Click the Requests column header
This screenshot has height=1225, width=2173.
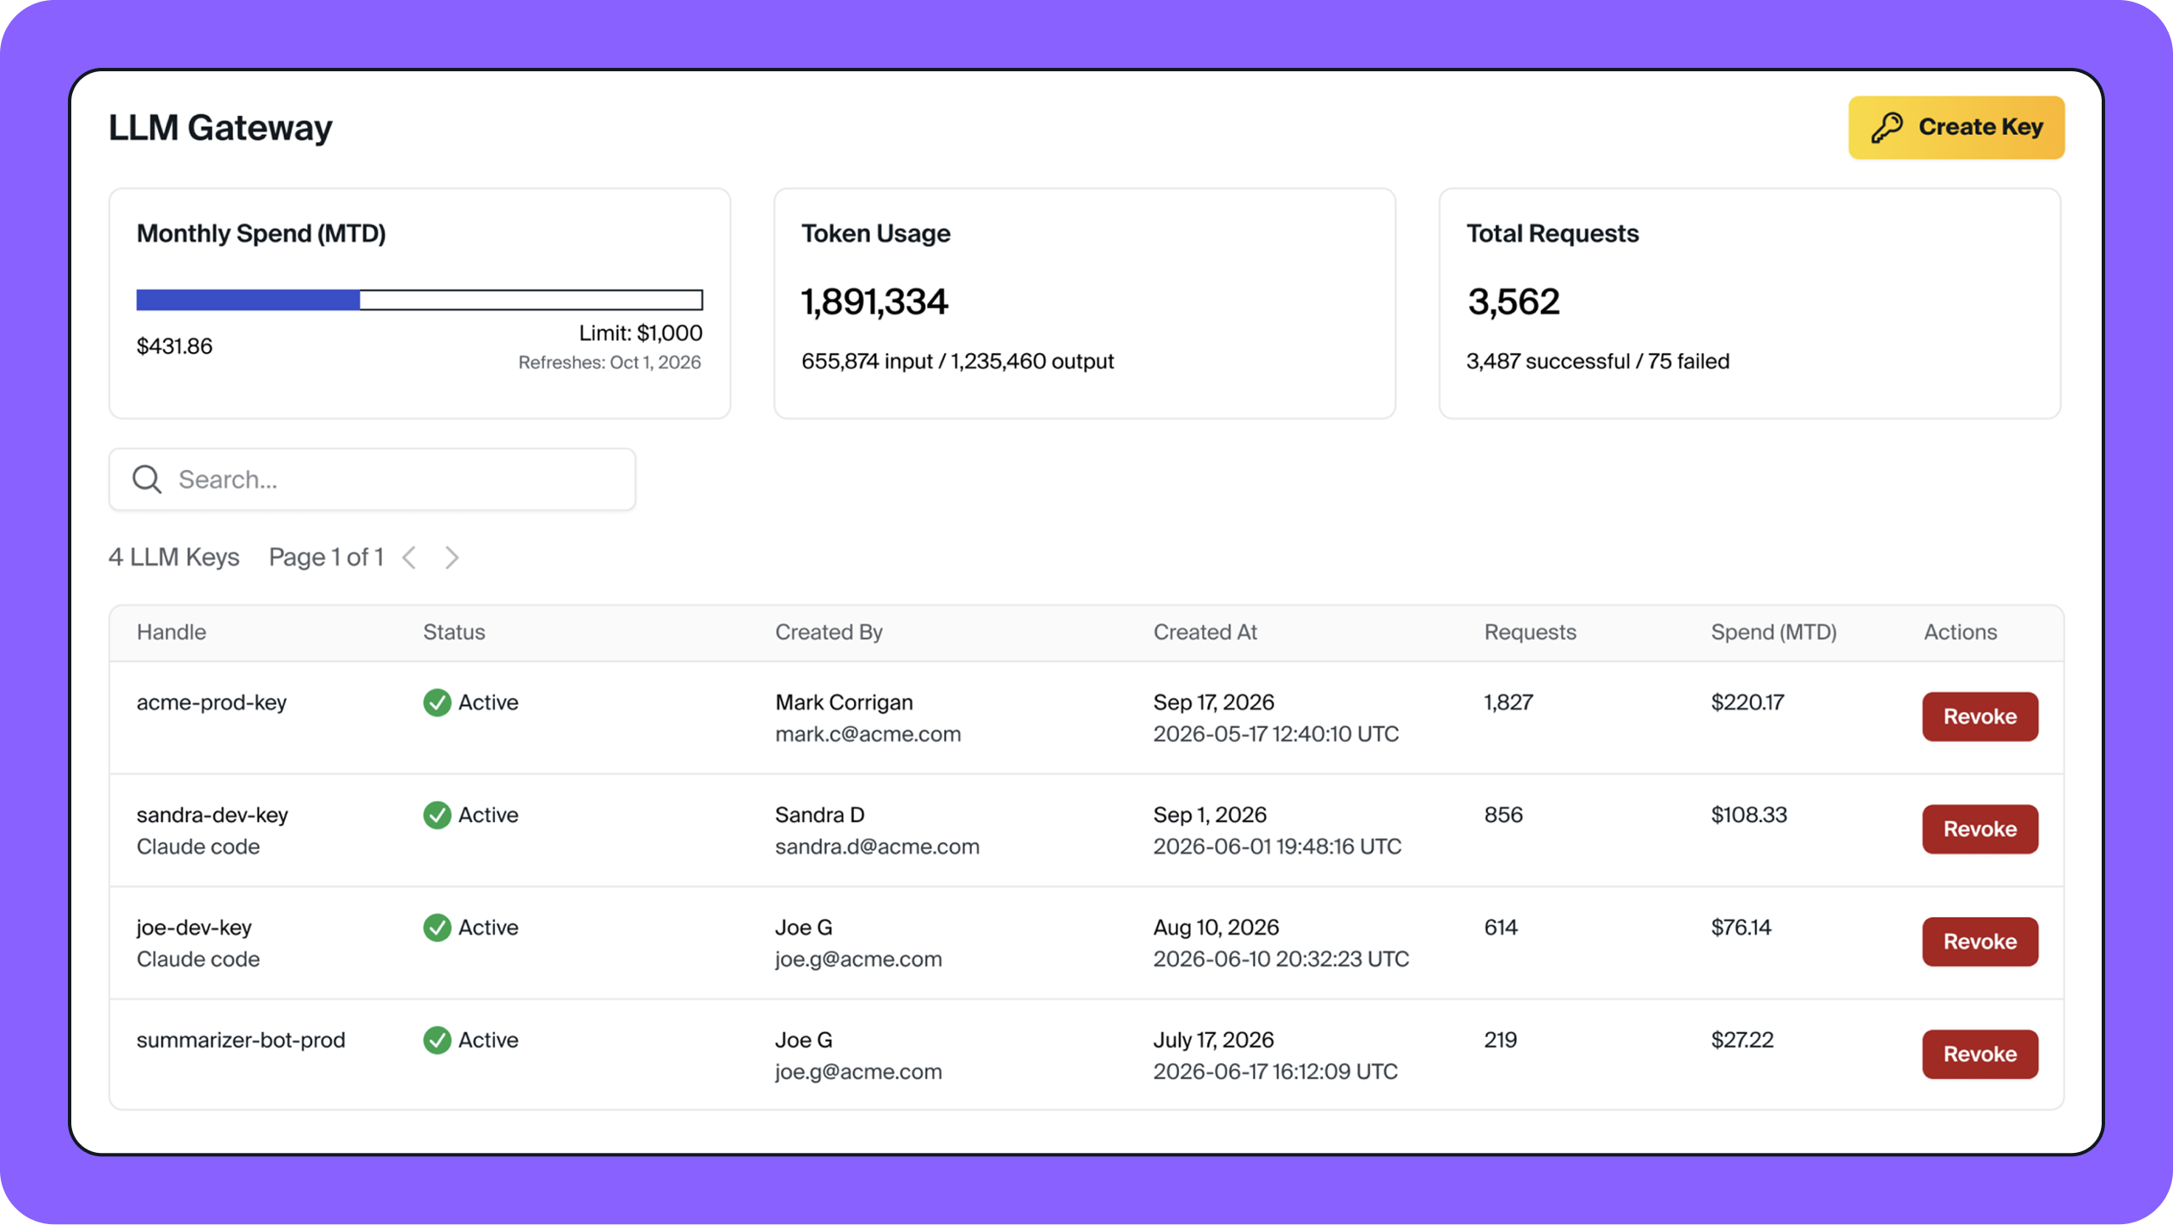[1530, 632]
